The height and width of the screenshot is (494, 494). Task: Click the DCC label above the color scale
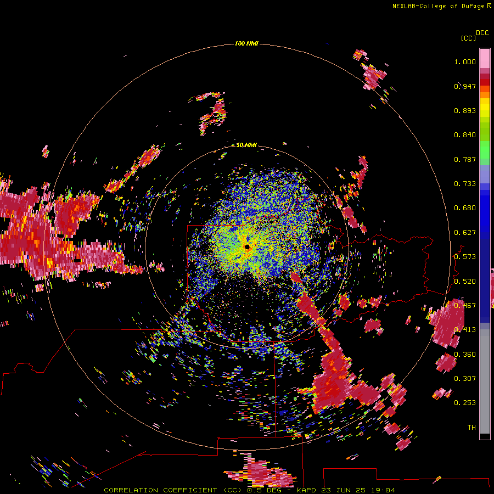click(482, 33)
